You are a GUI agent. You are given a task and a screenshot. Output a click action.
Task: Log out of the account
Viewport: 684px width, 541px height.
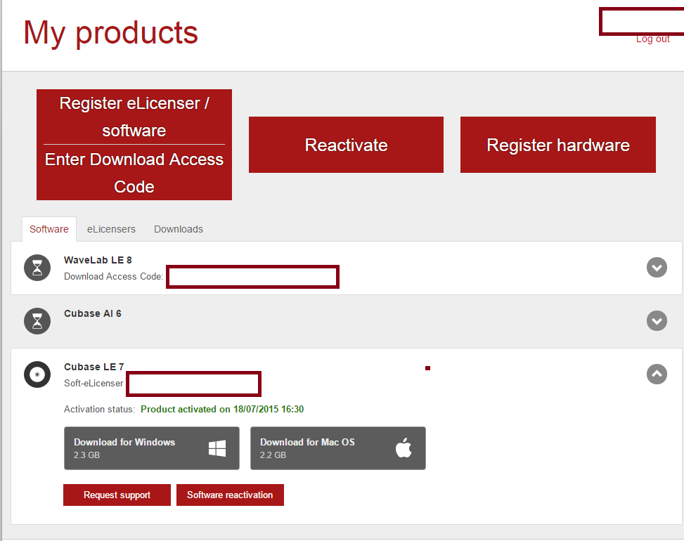tap(652, 39)
